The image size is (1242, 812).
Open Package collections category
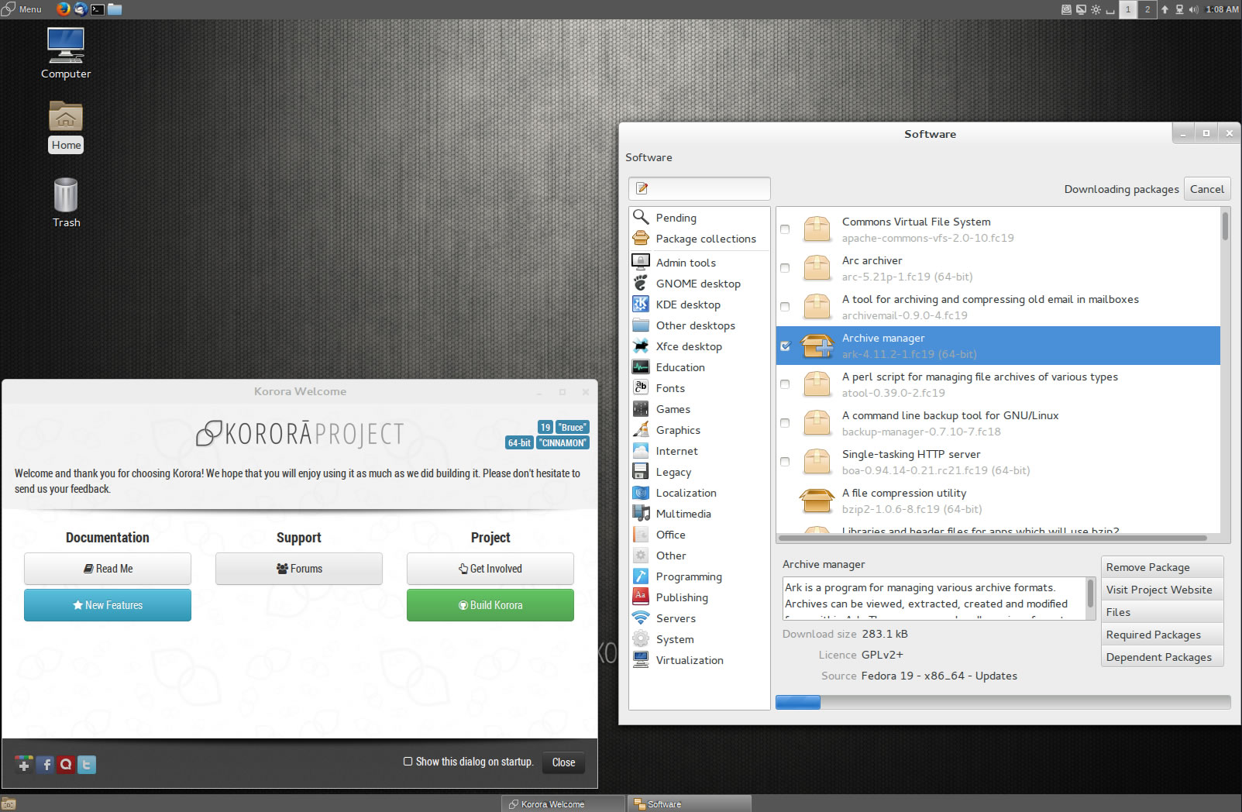click(699, 239)
